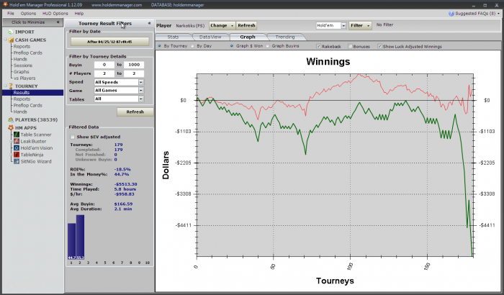The width and height of the screenshot is (504, 295).
Task: Select the Graph Buyins radio option
Action: point(267,46)
